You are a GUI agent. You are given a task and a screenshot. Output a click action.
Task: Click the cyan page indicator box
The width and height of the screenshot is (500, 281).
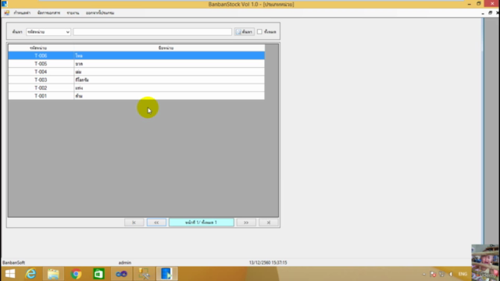202,222
